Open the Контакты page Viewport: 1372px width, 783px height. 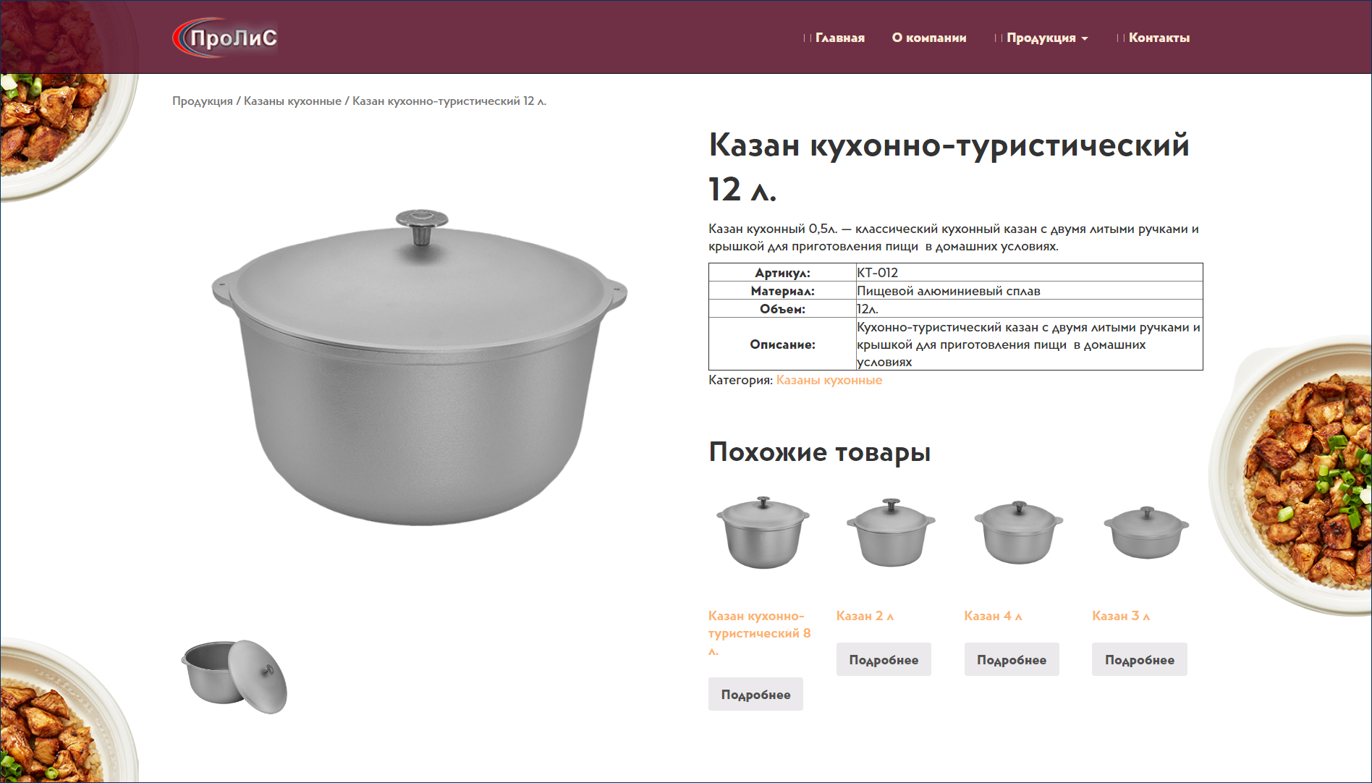pos(1159,38)
